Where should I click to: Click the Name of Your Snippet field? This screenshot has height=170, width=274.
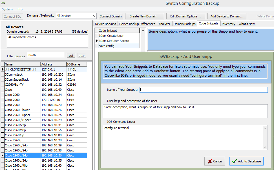[x=204, y=90]
